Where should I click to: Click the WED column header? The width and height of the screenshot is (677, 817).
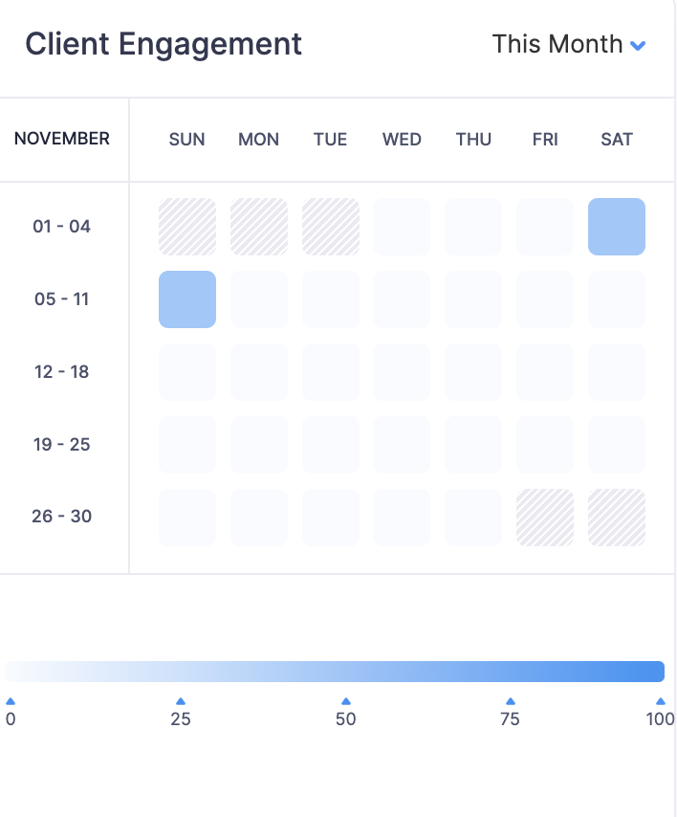[x=402, y=140]
